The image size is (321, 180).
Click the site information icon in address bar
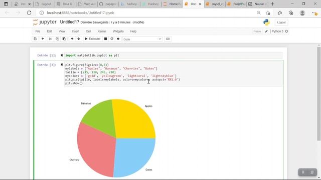[42, 12]
